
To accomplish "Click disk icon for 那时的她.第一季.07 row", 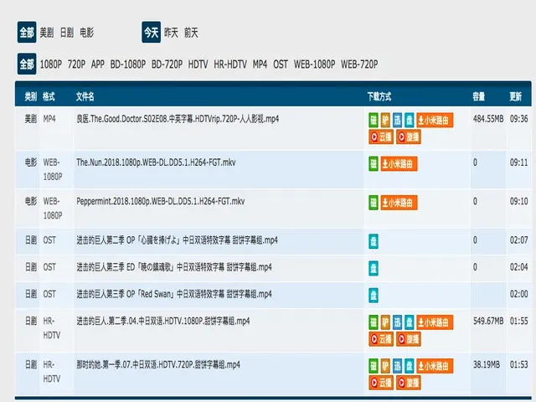I will click(410, 366).
